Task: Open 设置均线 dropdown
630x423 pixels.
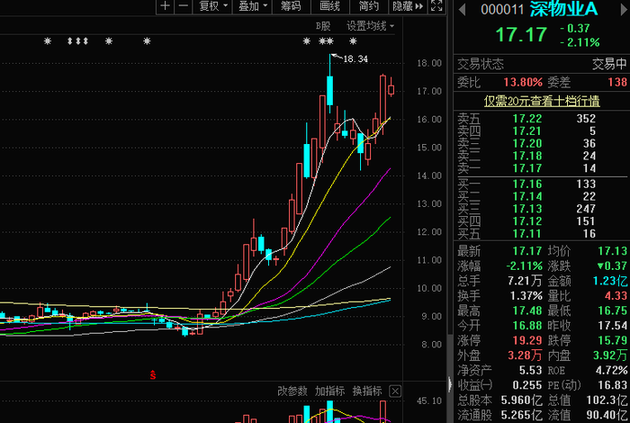Action: click(370, 26)
